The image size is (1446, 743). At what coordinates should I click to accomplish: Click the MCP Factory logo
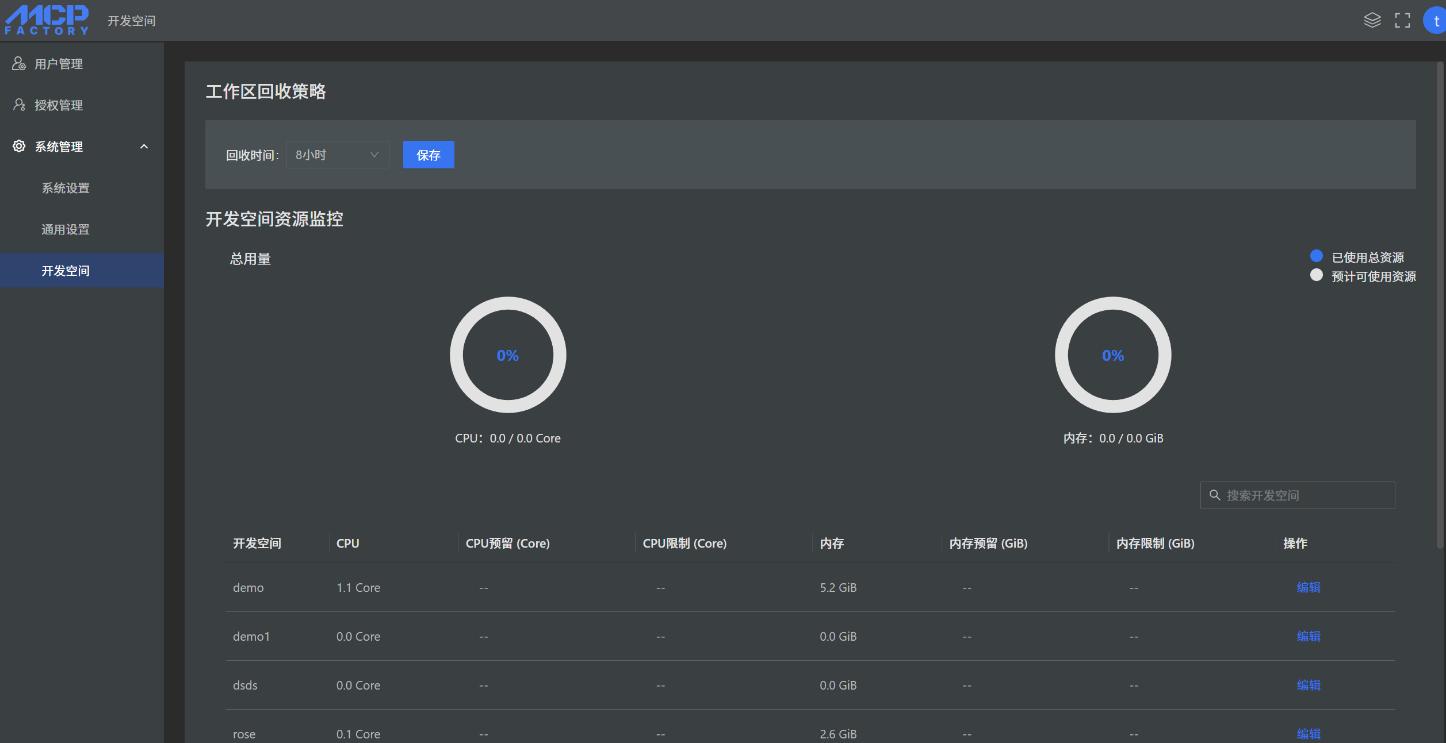pos(47,20)
